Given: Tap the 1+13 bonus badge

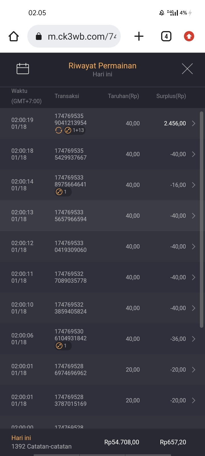Looking at the screenshot, I should point(75,131).
